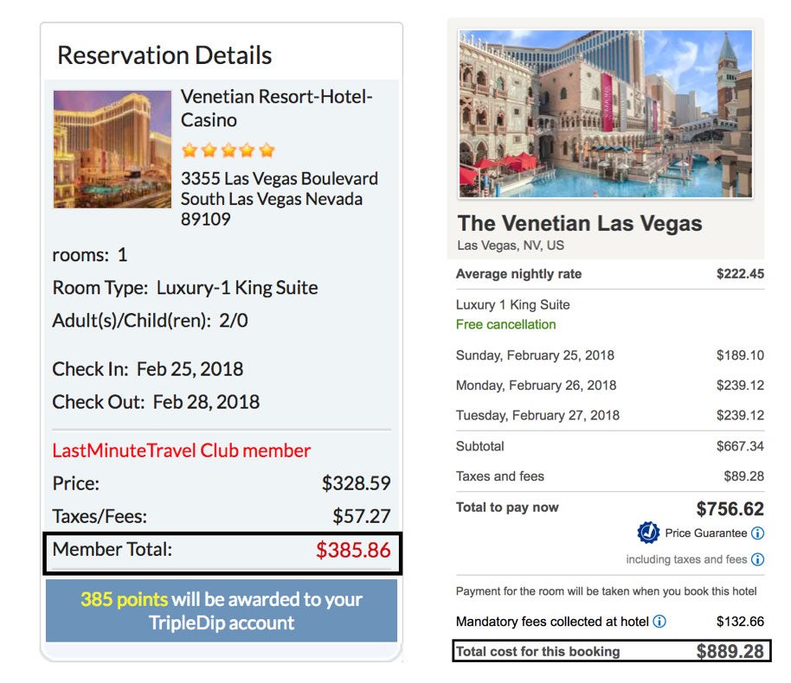
Task: Click the Total to pay now amount $756.62
Action: 730,509
